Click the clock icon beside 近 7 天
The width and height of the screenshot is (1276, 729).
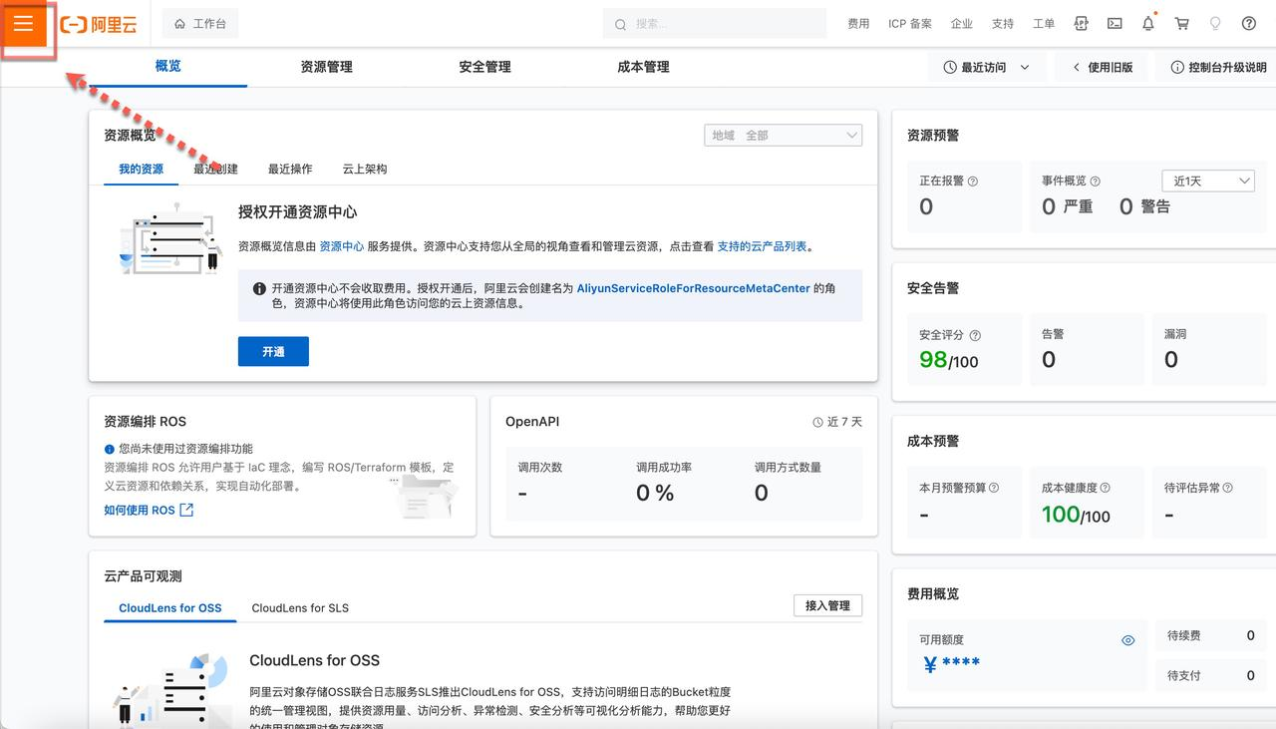pos(818,422)
